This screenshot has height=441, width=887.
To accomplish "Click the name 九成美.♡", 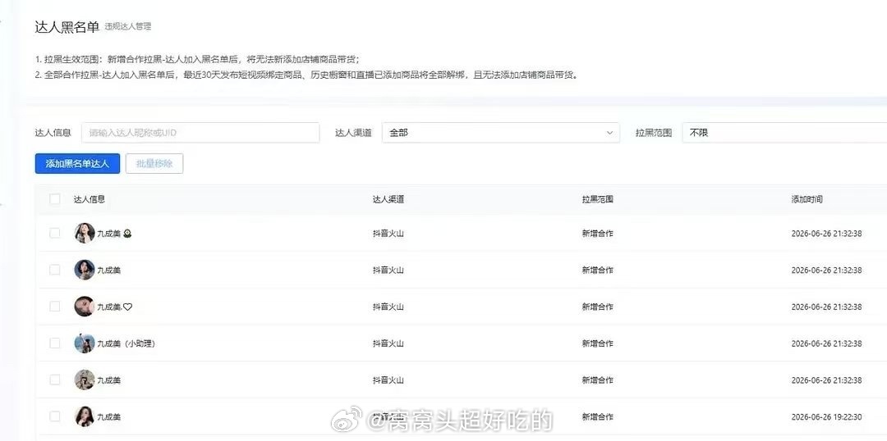I will click(x=115, y=307).
